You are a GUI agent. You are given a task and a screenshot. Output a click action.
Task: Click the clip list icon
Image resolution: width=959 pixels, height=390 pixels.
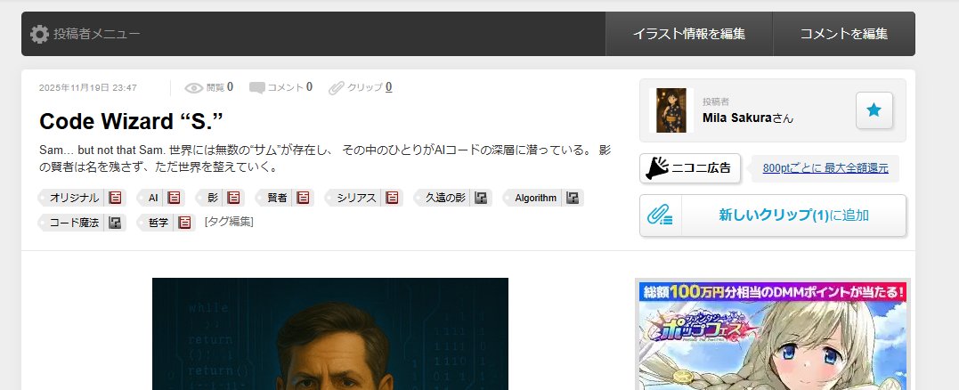(x=661, y=215)
